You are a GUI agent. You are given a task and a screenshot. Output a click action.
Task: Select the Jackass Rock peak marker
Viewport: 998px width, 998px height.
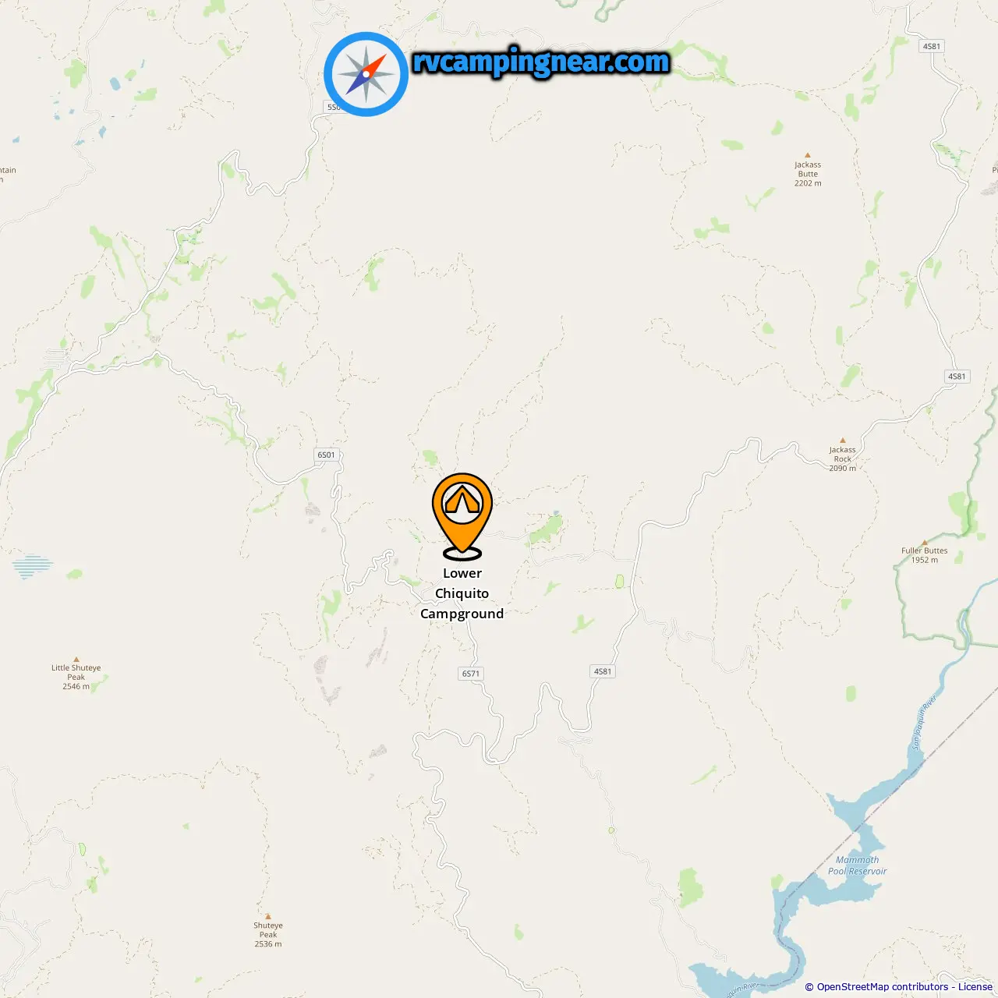point(842,441)
